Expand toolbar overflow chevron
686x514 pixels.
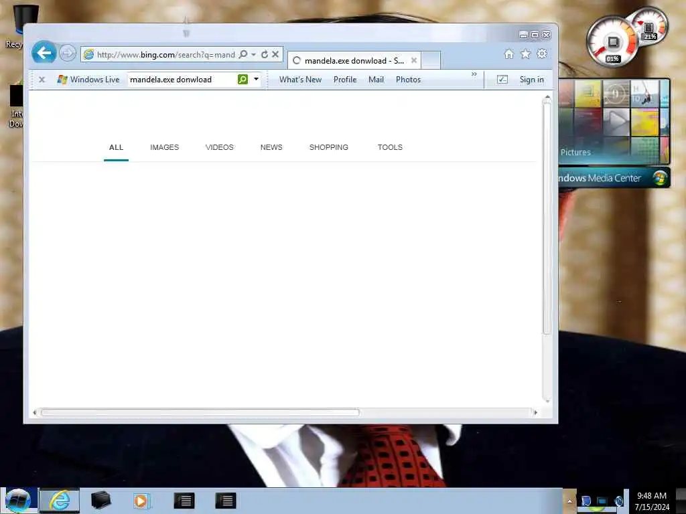[474, 74]
